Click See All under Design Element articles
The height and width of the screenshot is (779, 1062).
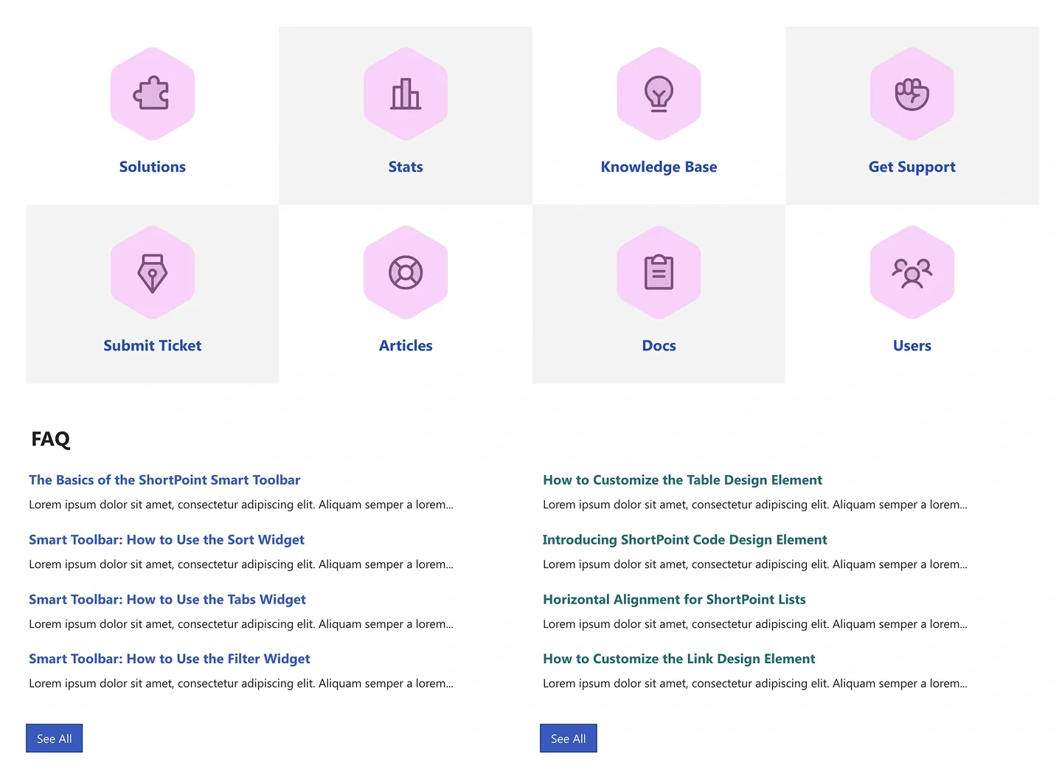568,738
